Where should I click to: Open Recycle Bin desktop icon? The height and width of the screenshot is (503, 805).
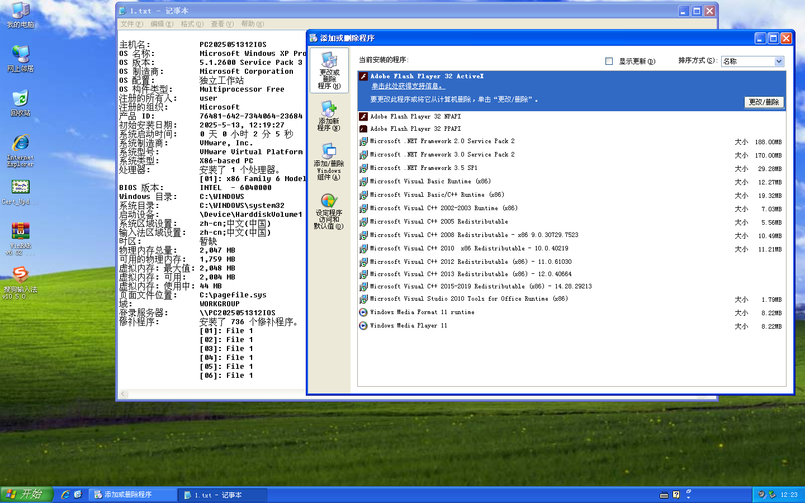click(x=20, y=102)
